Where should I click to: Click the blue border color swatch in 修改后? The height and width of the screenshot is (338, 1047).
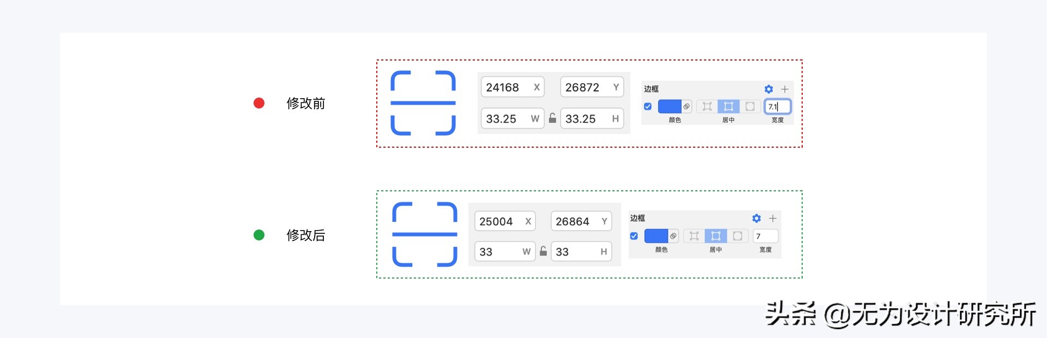(656, 236)
